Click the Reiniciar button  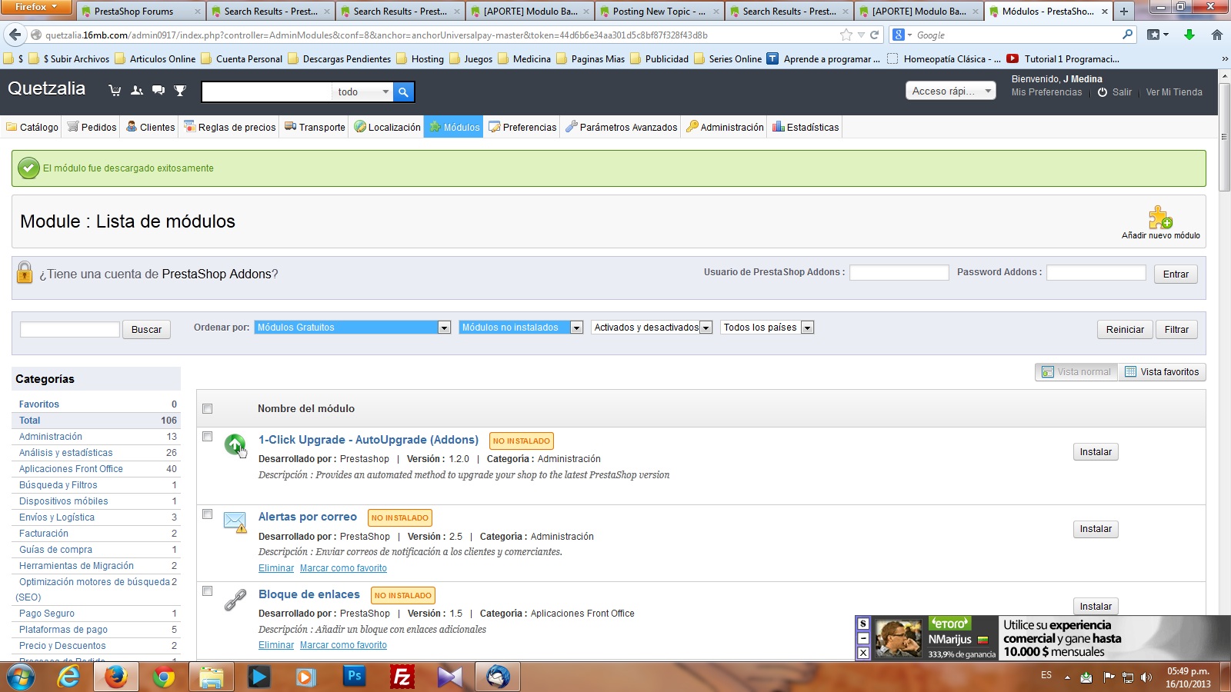coord(1125,330)
